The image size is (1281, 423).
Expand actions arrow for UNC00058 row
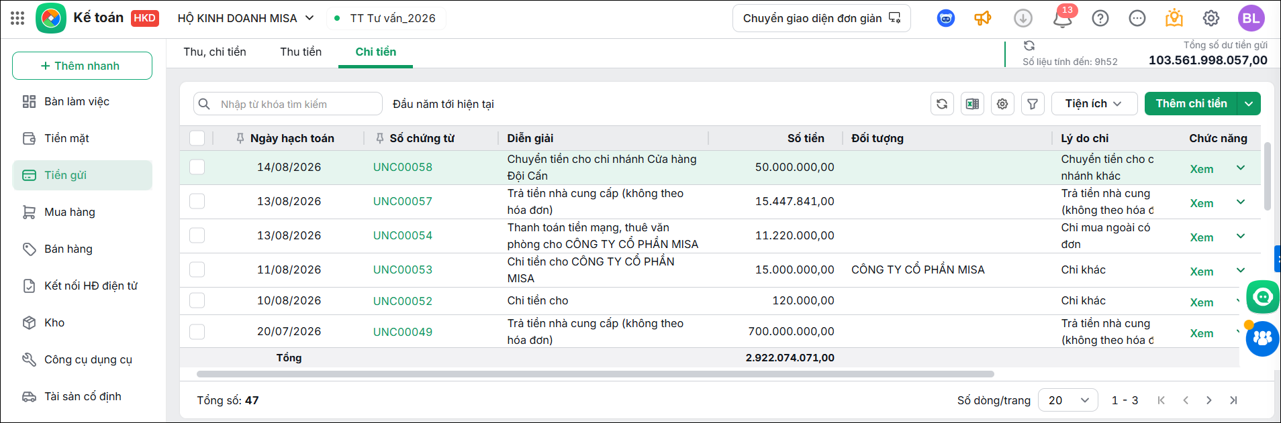point(1241,168)
